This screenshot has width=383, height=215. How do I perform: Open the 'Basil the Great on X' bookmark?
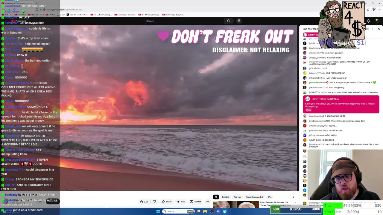click(77, 15)
